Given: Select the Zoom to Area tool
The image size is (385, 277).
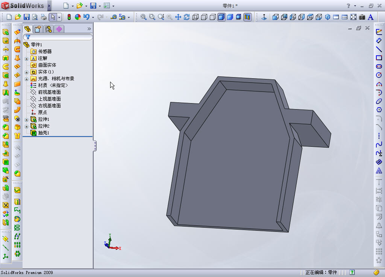Looking at the screenshot, I should [x=152, y=17].
